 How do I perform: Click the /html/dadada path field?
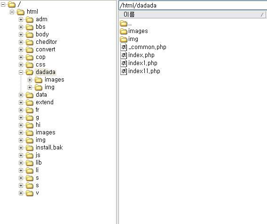point(193,6)
